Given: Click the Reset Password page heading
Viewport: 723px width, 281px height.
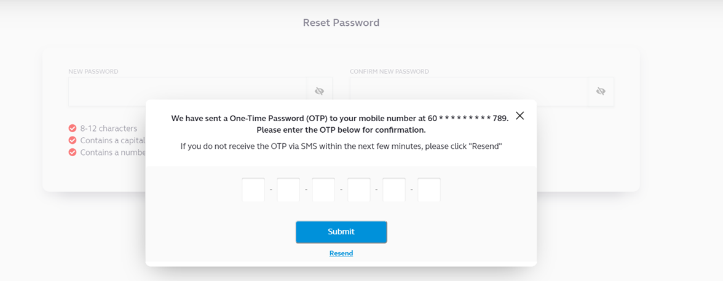Looking at the screenshot, I should click(341, 23).
